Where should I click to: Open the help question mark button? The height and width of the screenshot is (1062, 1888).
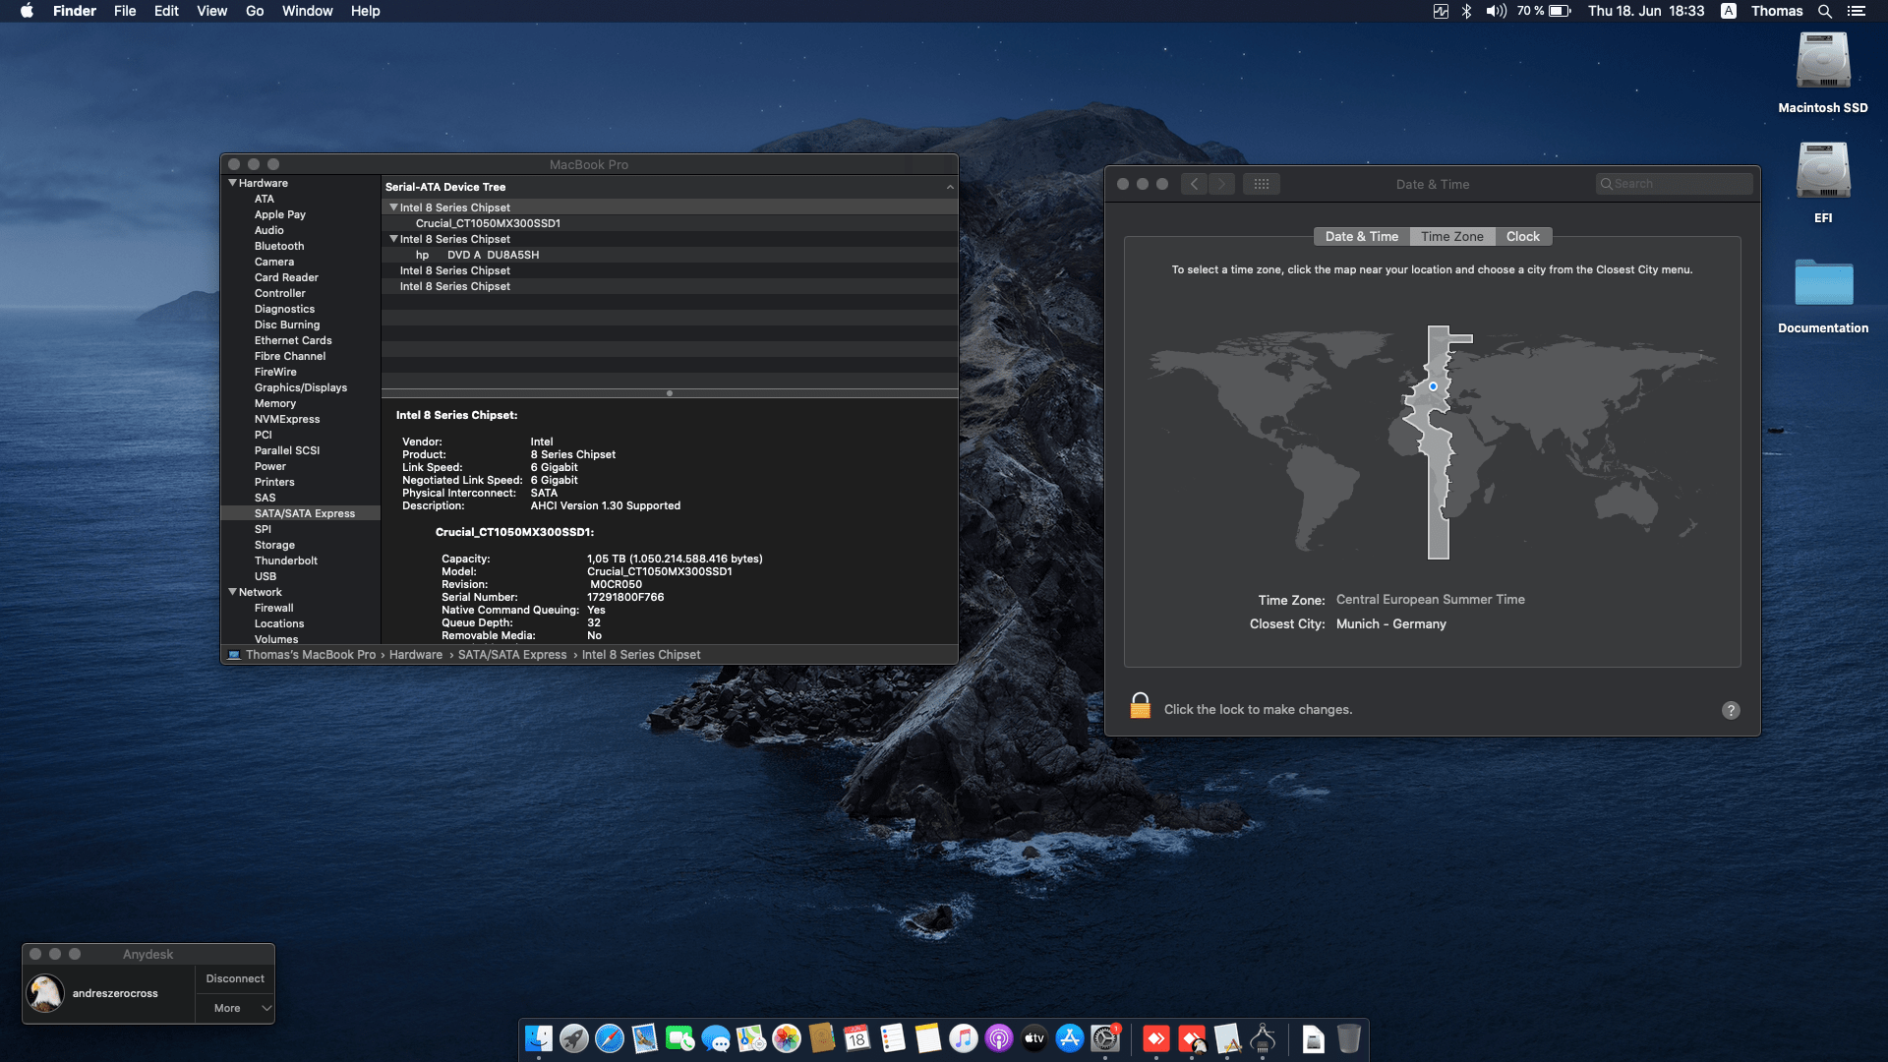tap(1731, 710)
